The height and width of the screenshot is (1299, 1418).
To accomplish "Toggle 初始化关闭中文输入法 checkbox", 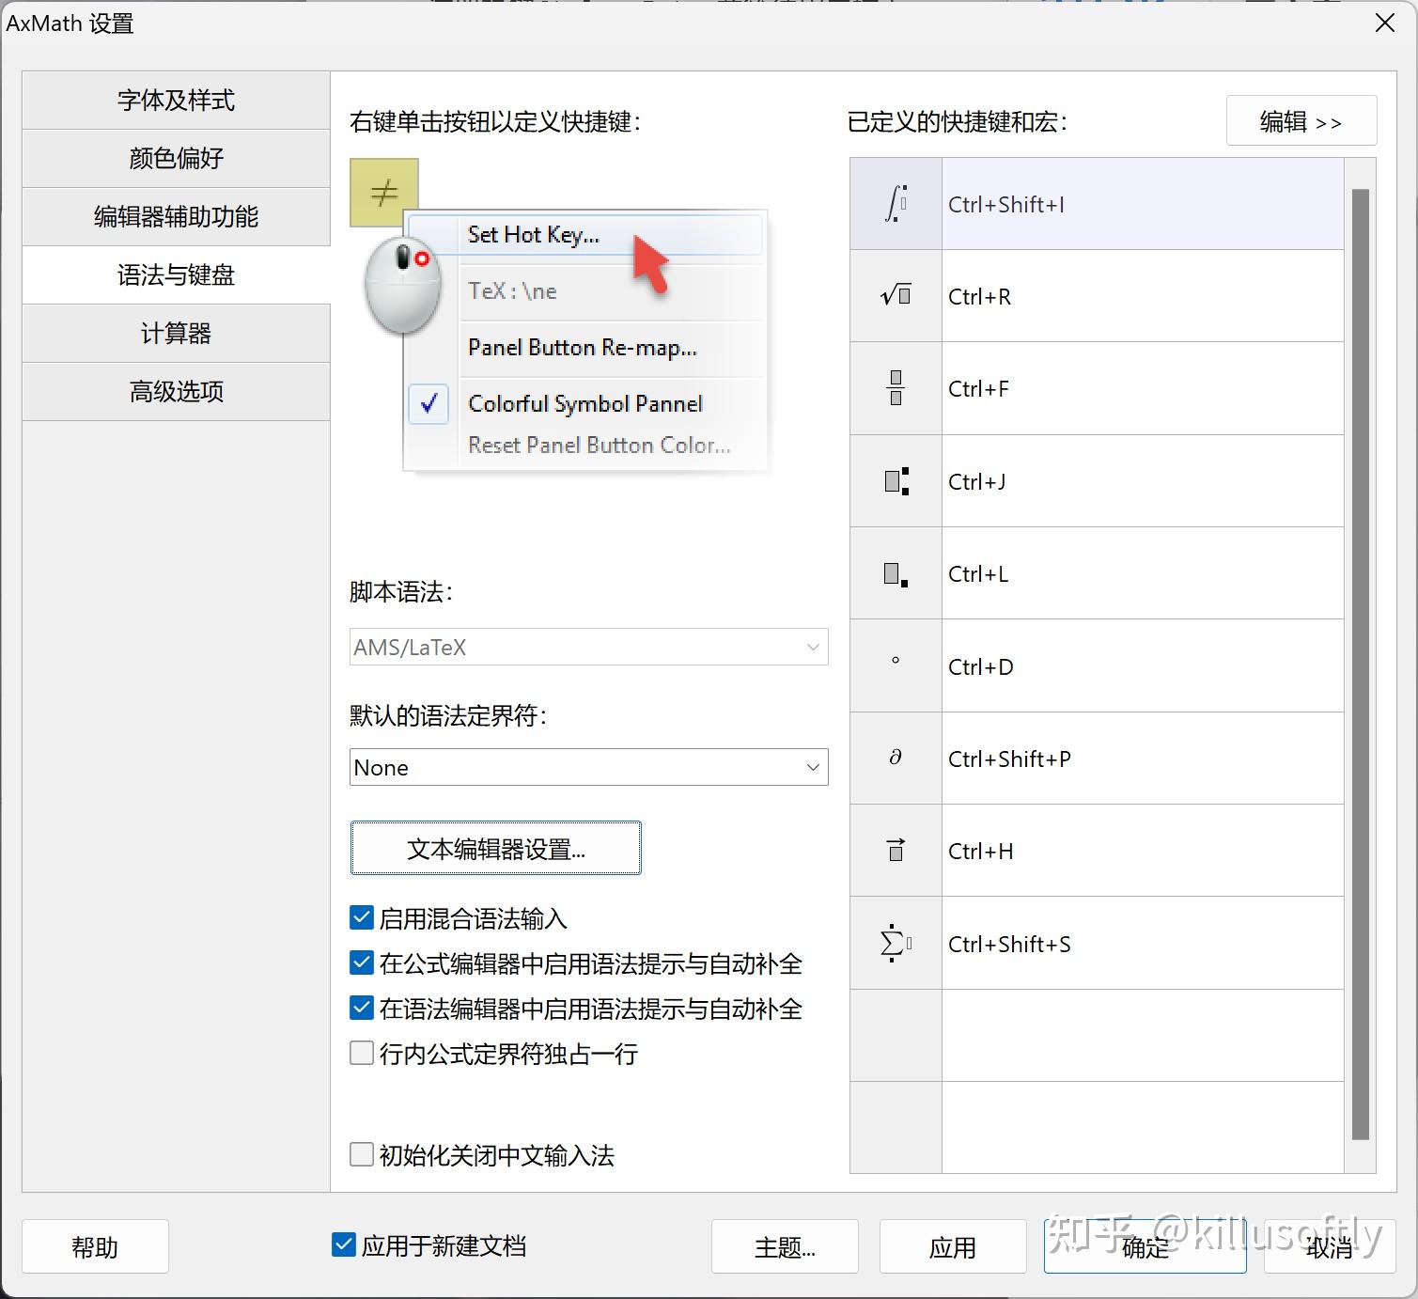I will pos(362,1154).
